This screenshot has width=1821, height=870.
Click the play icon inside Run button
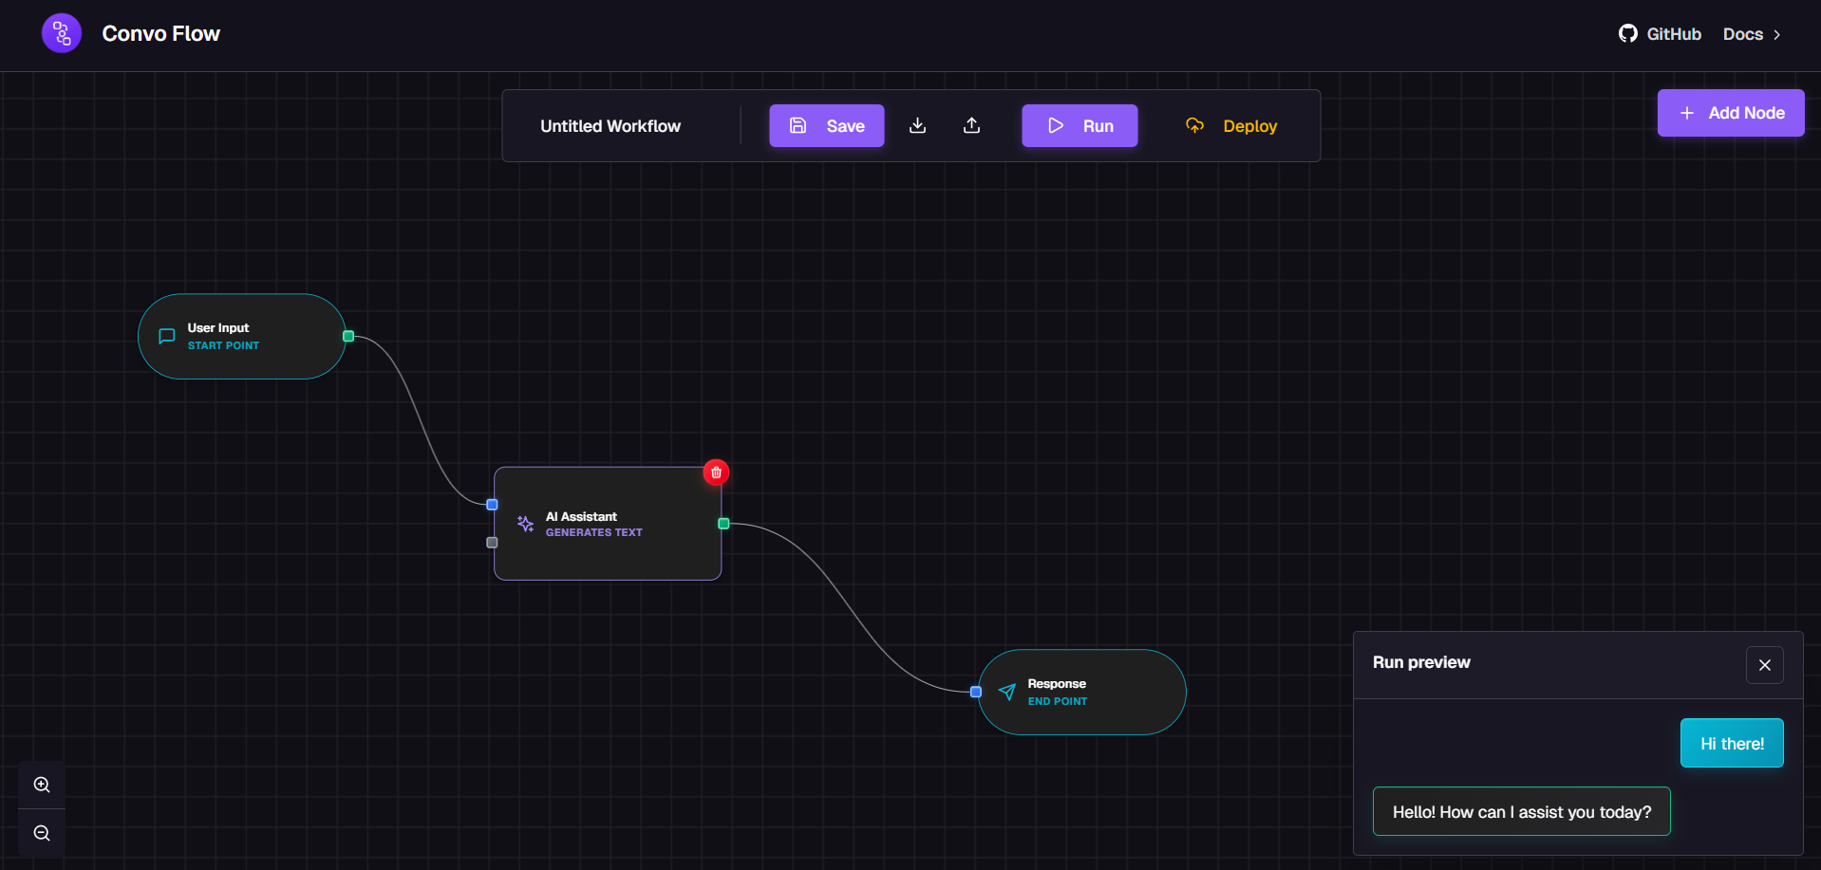(1056, 125)
